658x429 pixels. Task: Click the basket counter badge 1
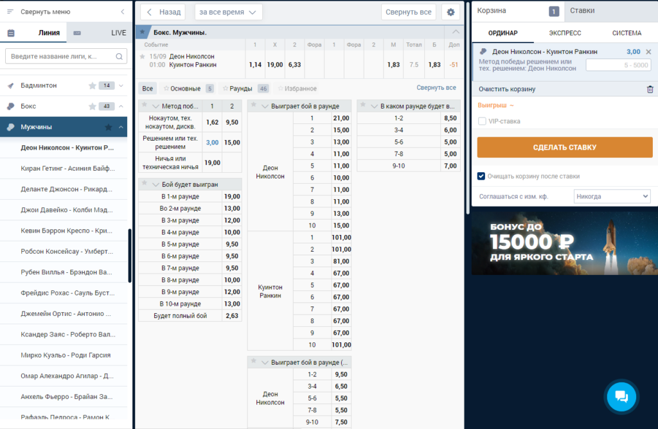coord(554,12)
